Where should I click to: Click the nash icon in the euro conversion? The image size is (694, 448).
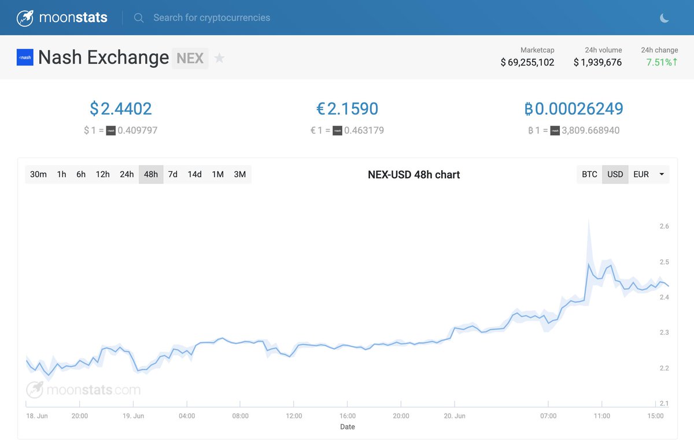pyautogui.click(x=338, y=130)
